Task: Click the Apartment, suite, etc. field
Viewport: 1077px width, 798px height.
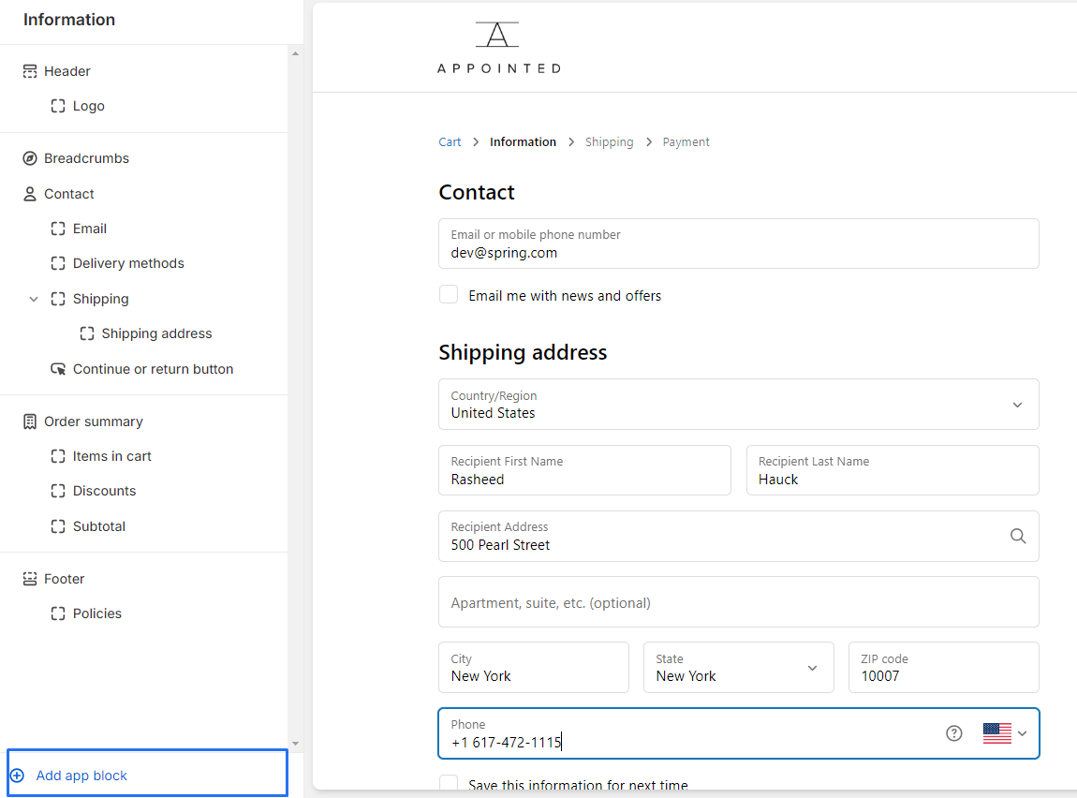Action: (x=738, y=602)
